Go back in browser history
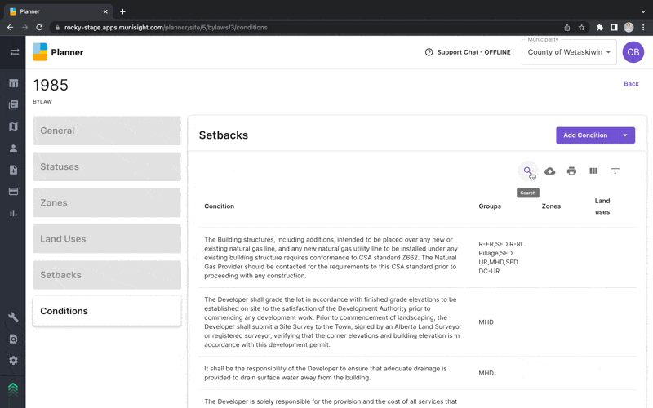Image resolution: width=653 pixels, height=408 pixels. pyautogui.click(x=11, y=28)
